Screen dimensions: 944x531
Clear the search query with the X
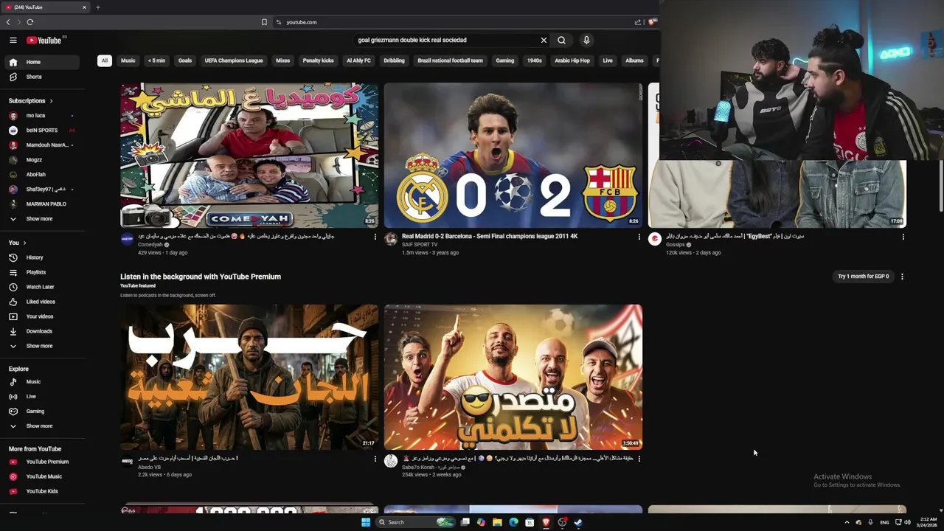coord(544,40)
